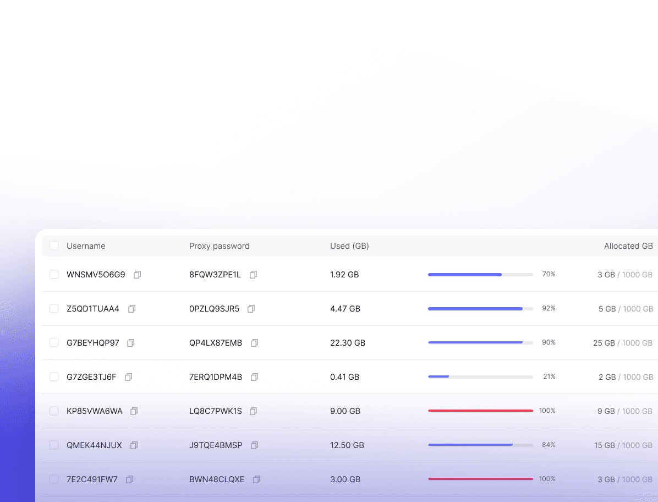Viewport: 658px width, 502px height.
Task: Click the 3.00 GB used value
Action: point(346,479)
